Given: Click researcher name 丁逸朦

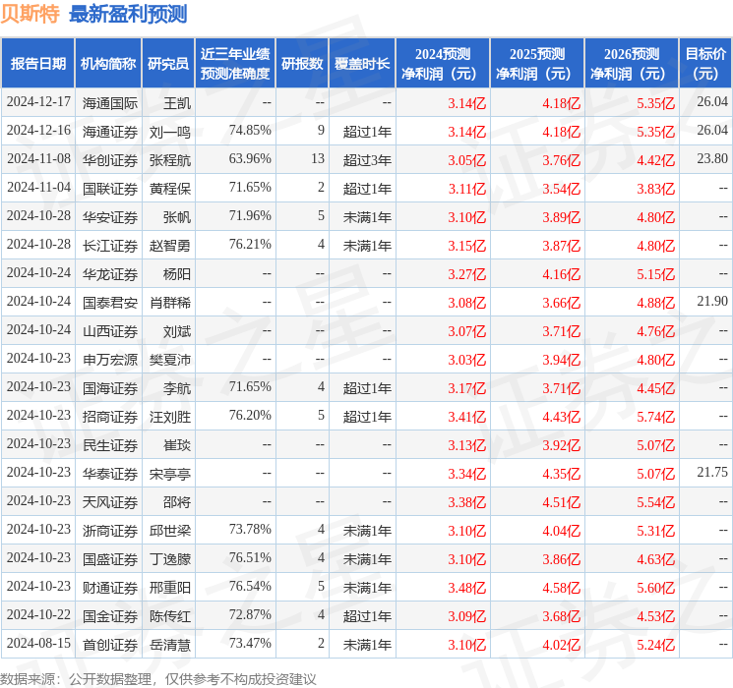Looking at the screenshot, I should pyautogui.click(x=170, y=559).
